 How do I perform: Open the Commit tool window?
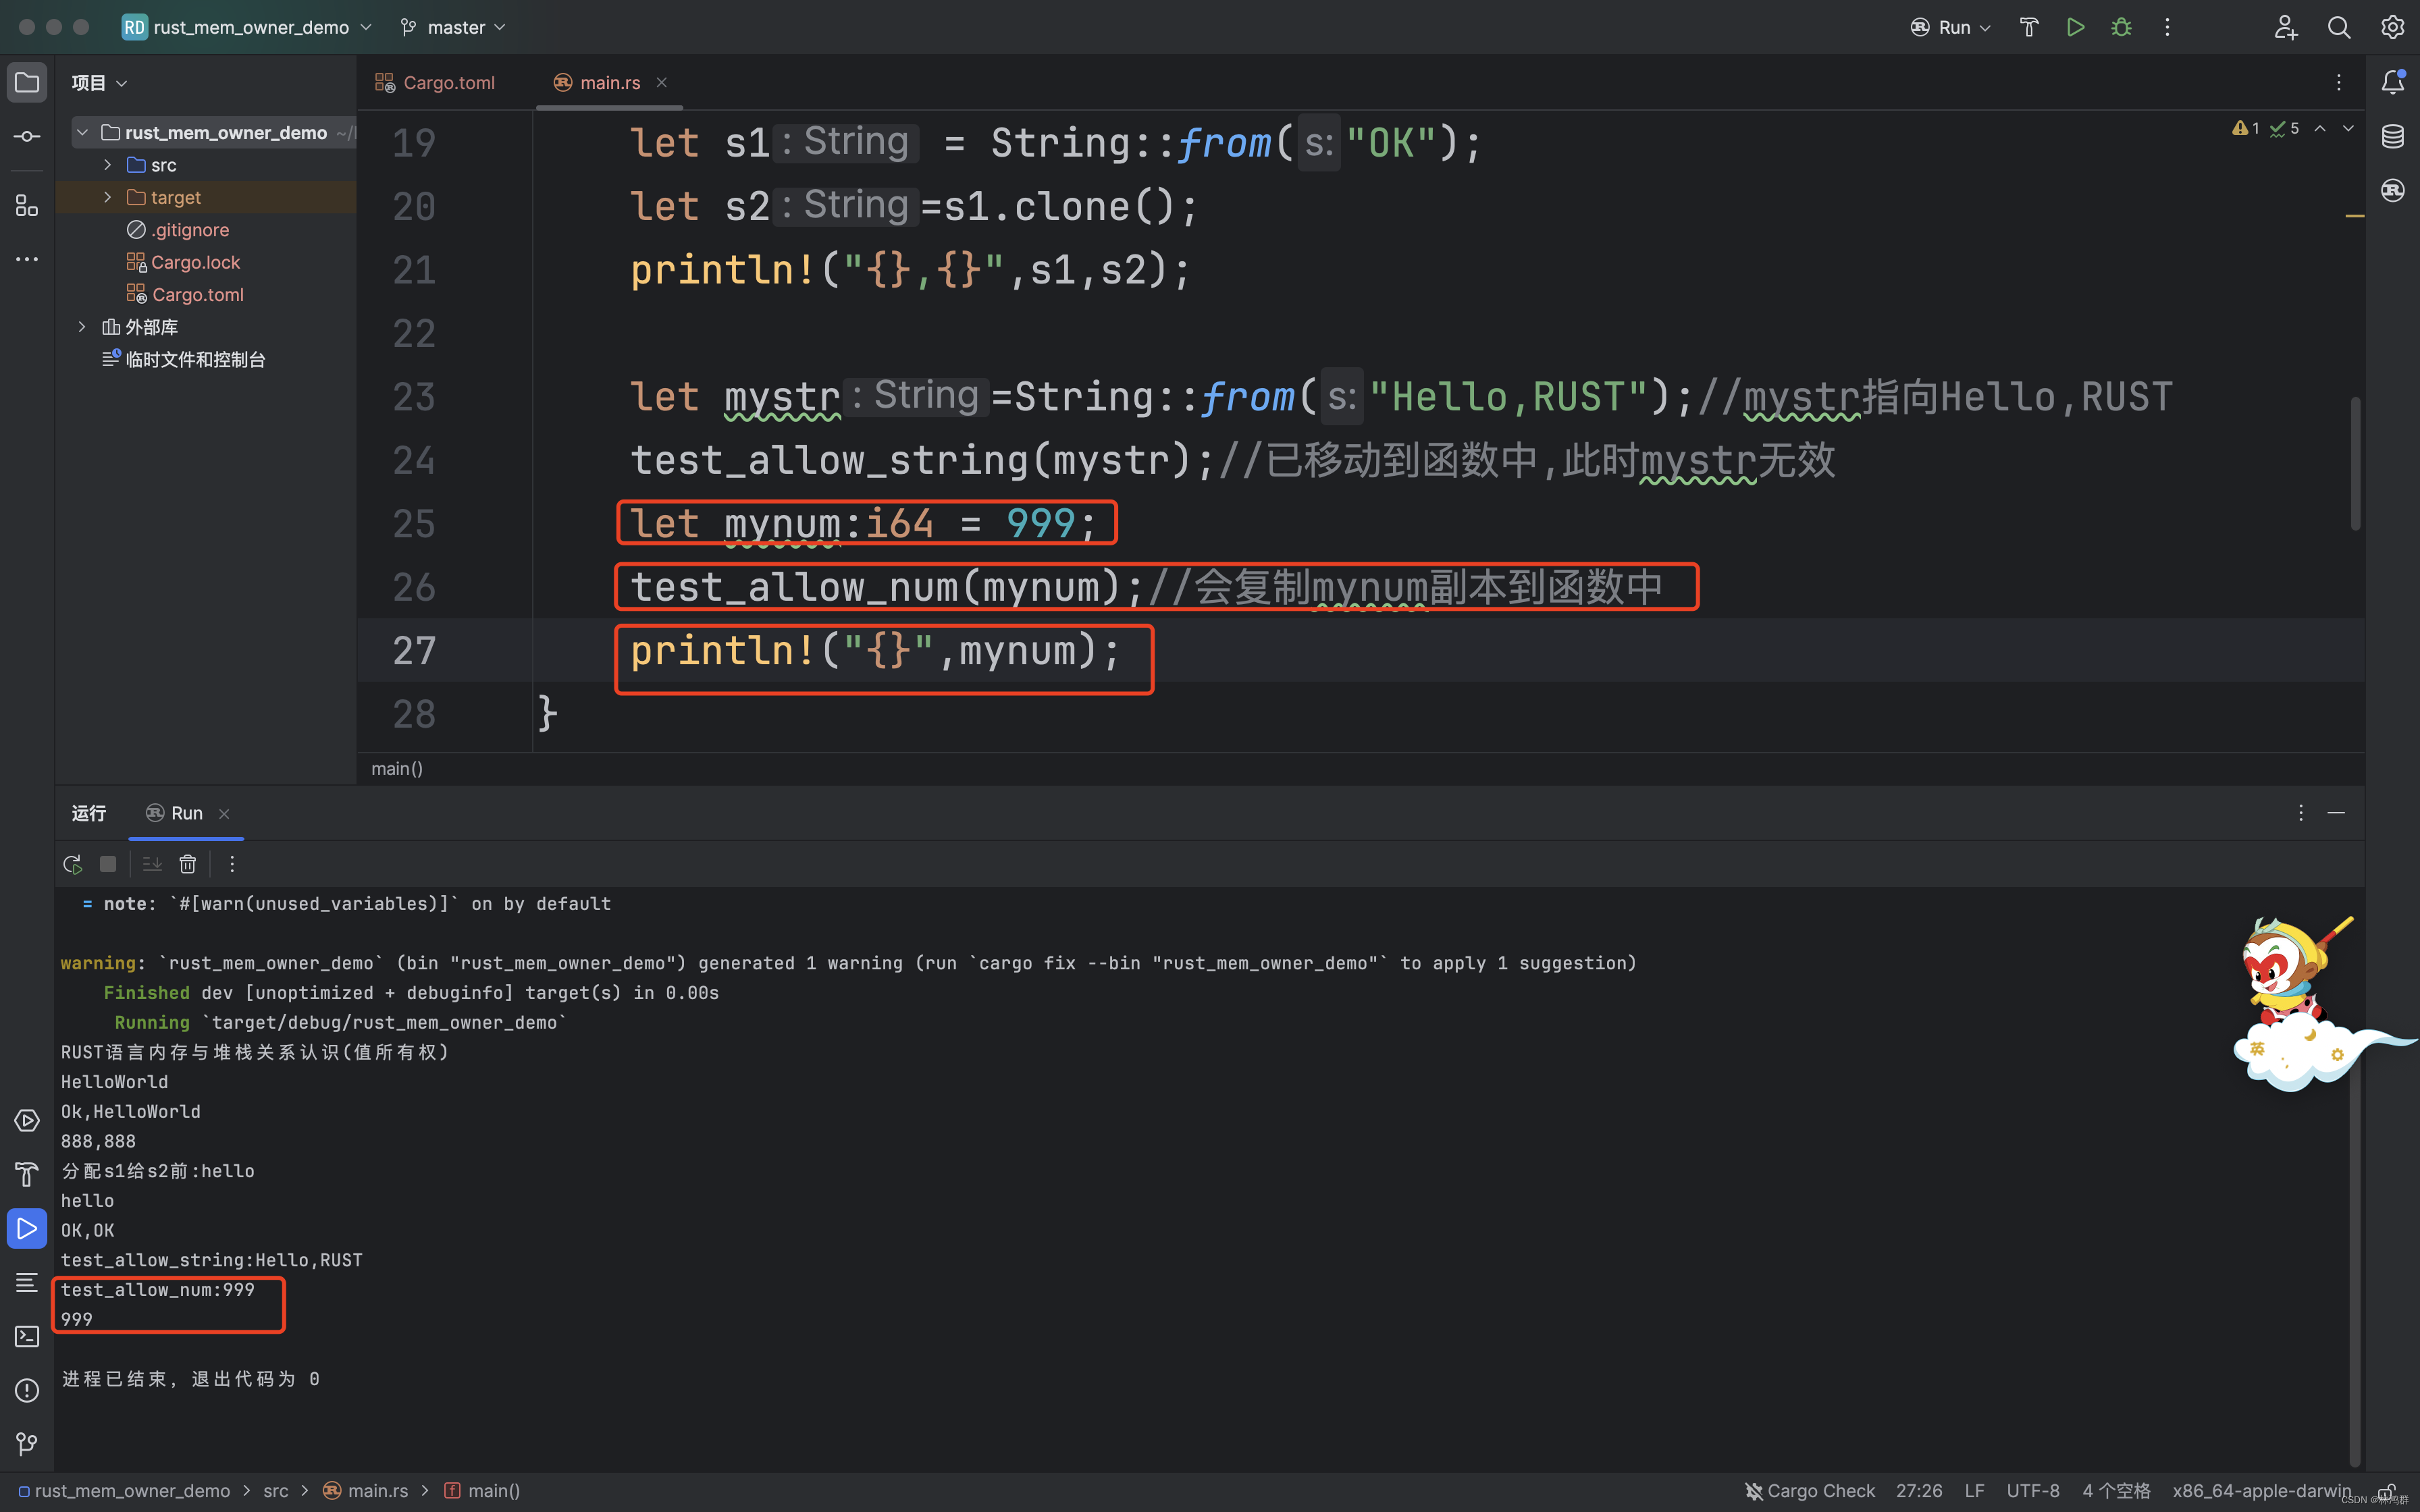(26, 136)
